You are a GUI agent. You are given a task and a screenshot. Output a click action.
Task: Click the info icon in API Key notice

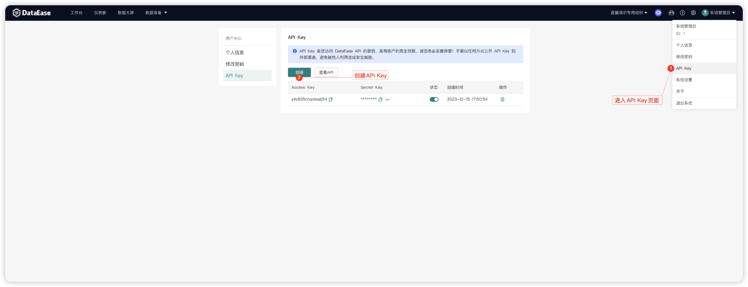click(x=295, y=51)
